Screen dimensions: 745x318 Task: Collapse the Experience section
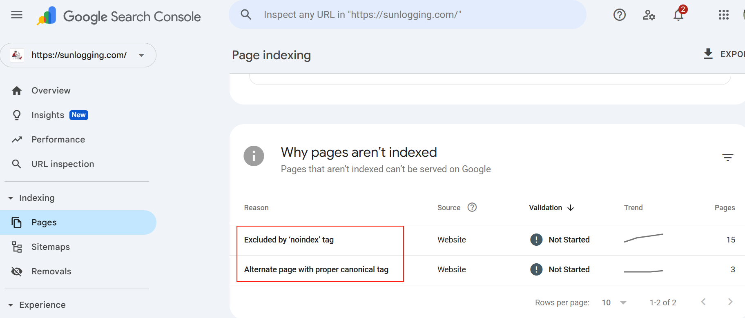[11, 305]
